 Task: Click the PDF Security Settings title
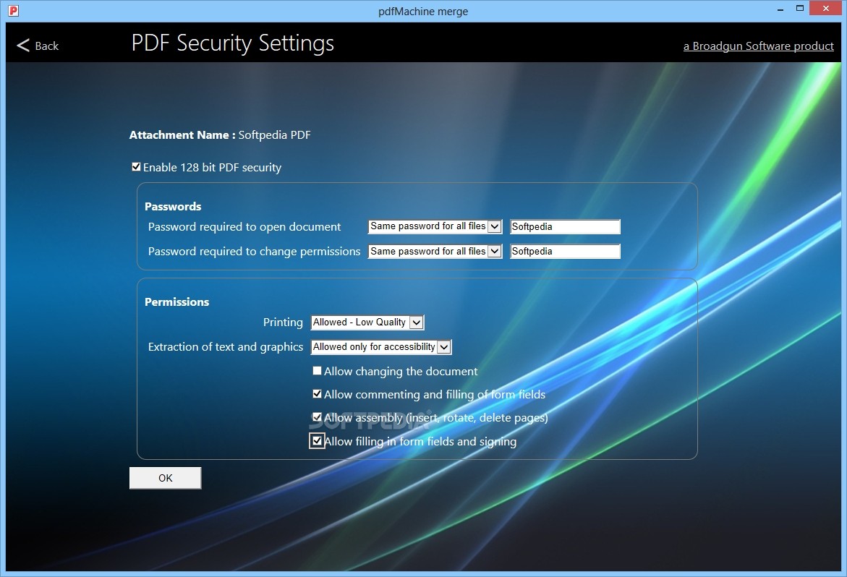(x=233, y=43)
